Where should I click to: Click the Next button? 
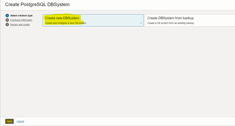[10, 121]
